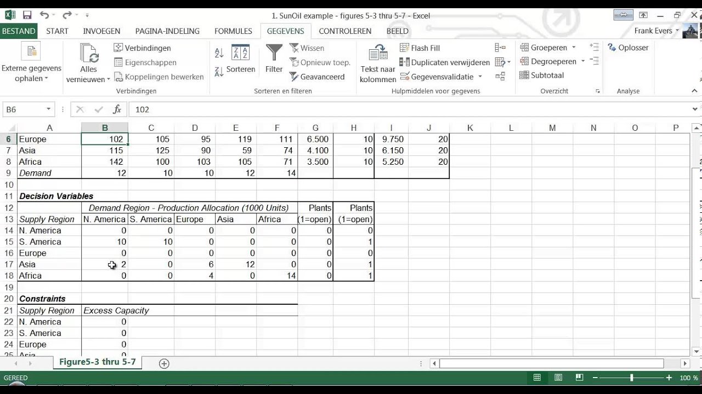Click zoom out minus button
The height and width of the screenshot is (394, 702).
click(594, 378)
